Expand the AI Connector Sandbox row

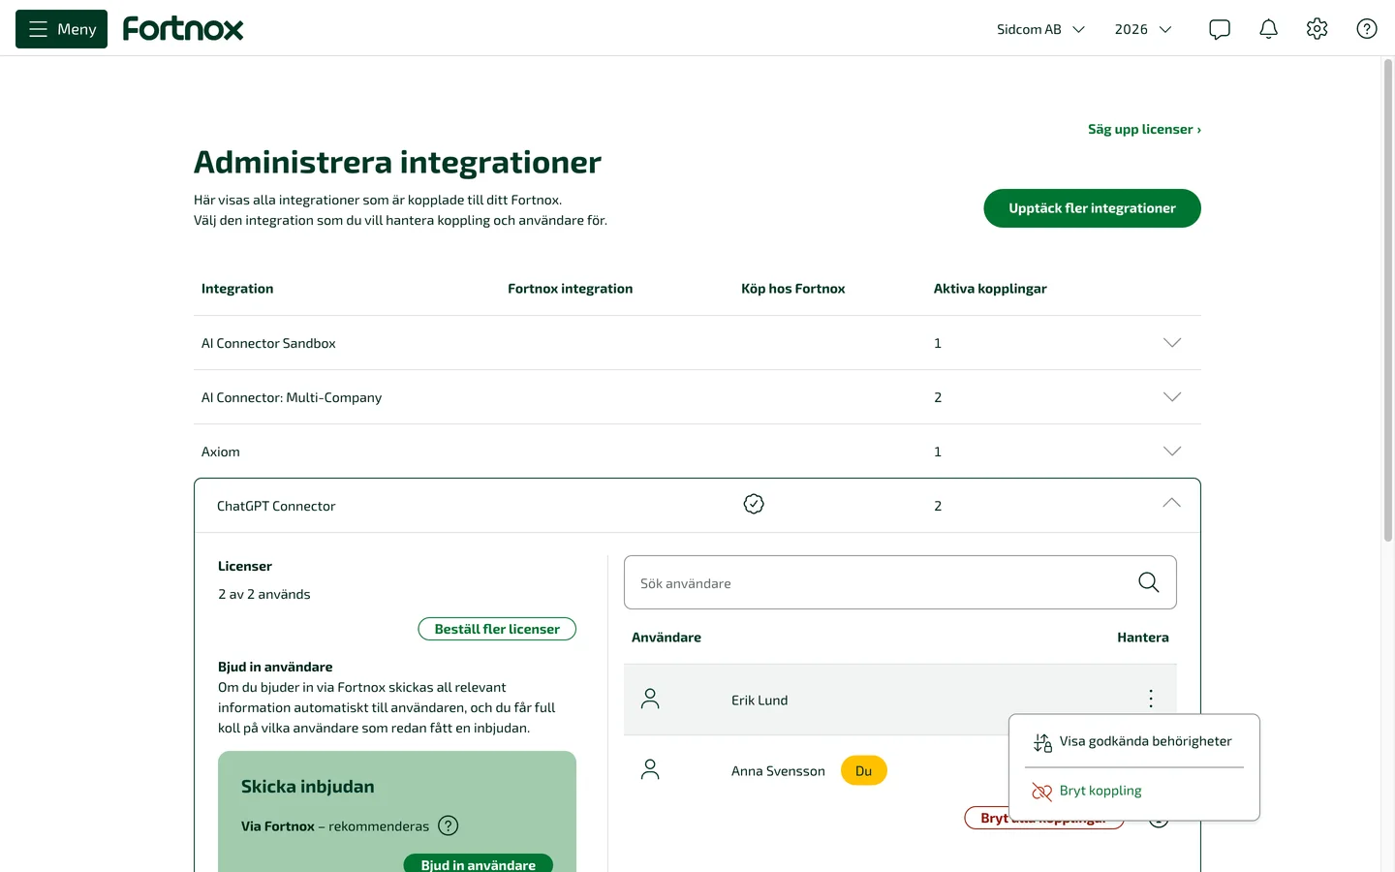tap(1172, 342)
